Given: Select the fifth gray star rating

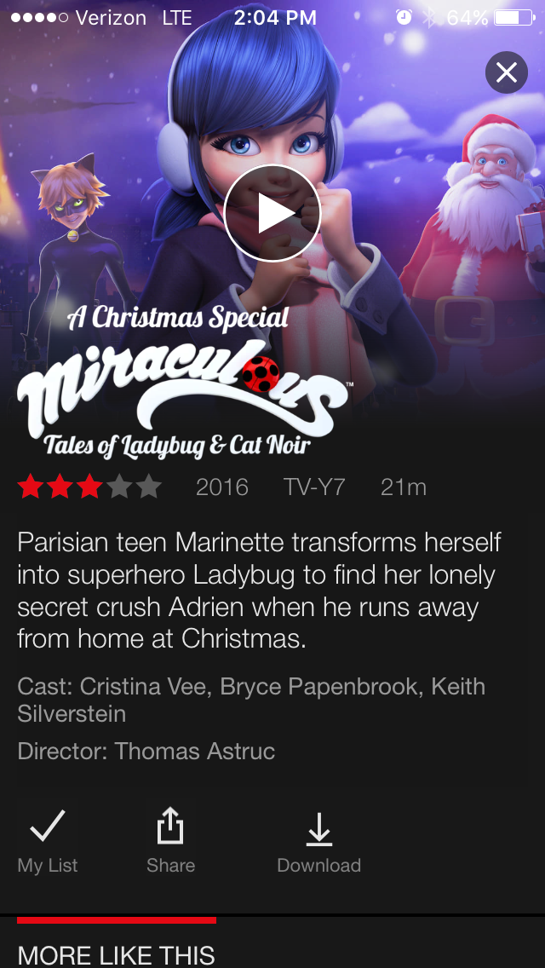Looking at the screenshot, I should 148,487.
